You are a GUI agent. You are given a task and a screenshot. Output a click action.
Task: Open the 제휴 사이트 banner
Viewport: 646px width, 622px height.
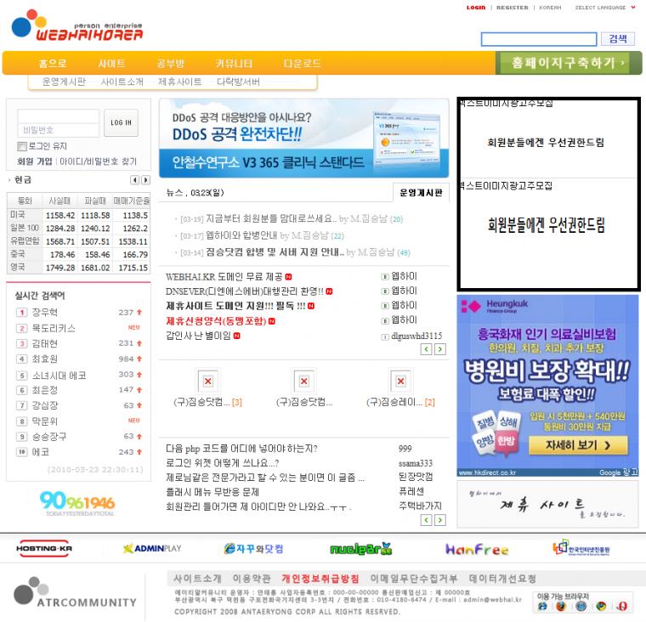547,504
